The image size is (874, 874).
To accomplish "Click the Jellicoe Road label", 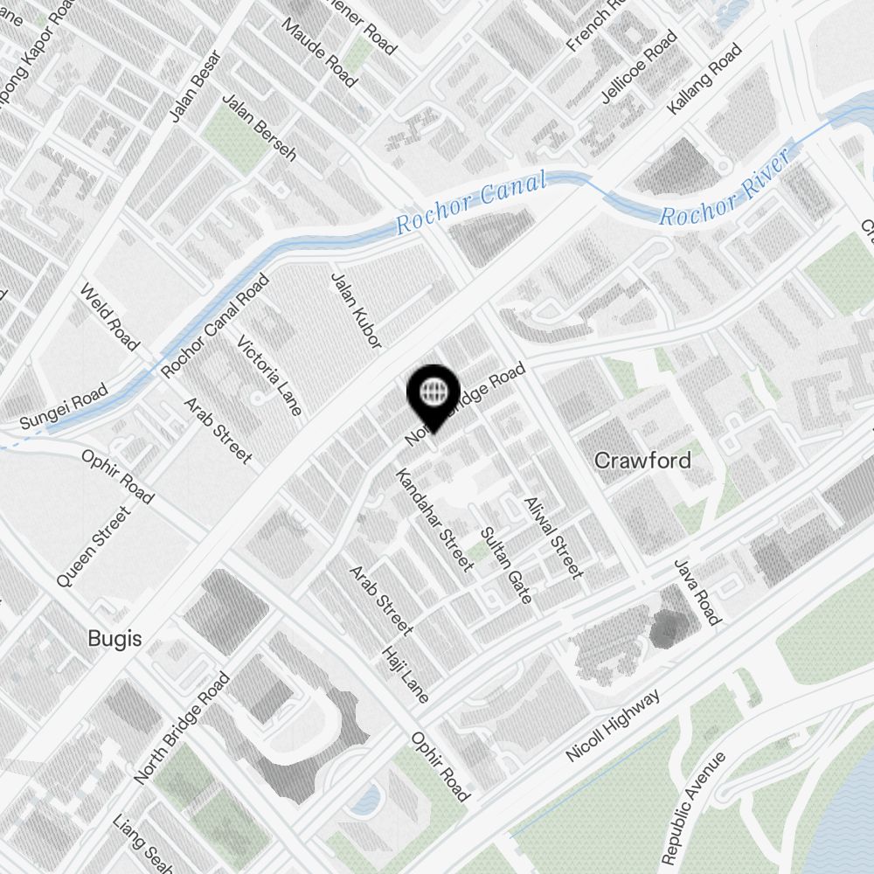I will tap(640, 67).
